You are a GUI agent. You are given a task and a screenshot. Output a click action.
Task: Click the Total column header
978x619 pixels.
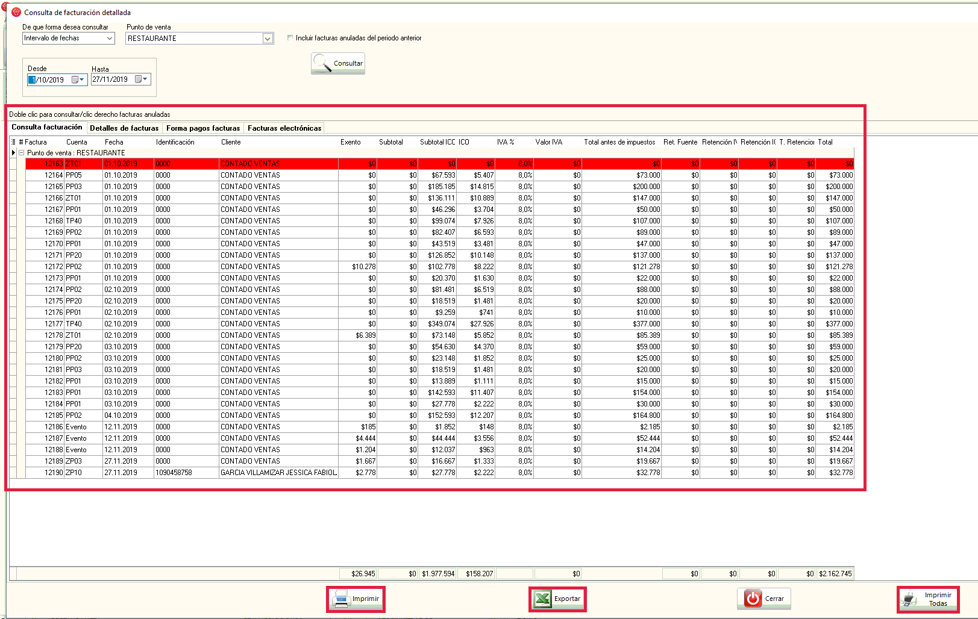(x=825, y=142)
